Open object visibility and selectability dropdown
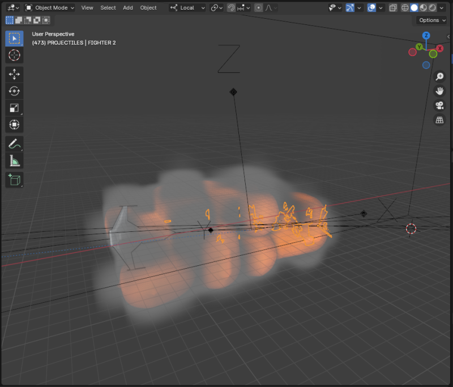 (335, 8)
